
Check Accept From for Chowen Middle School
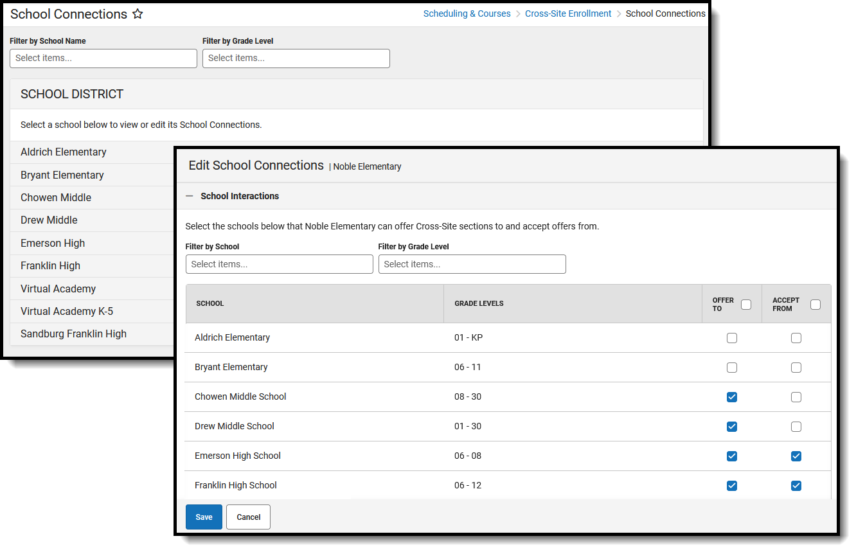point(796,397)
